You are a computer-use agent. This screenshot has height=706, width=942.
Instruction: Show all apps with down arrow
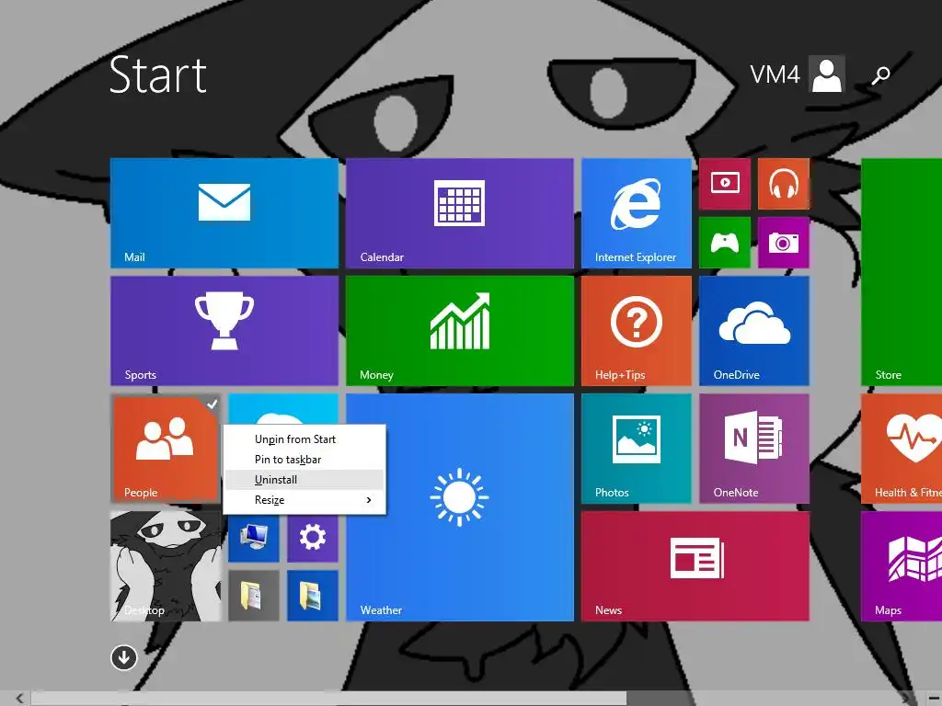click(124, 657)
